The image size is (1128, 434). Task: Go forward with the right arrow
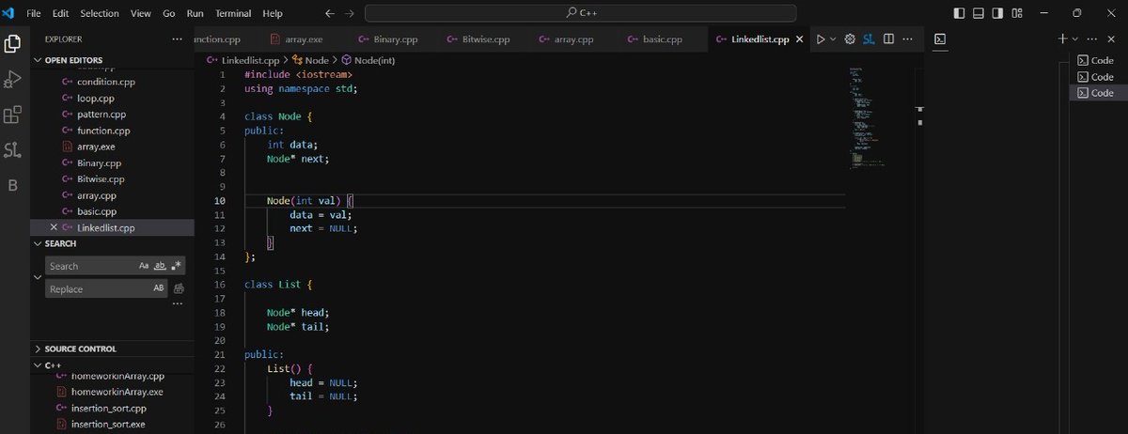point(350,14)
